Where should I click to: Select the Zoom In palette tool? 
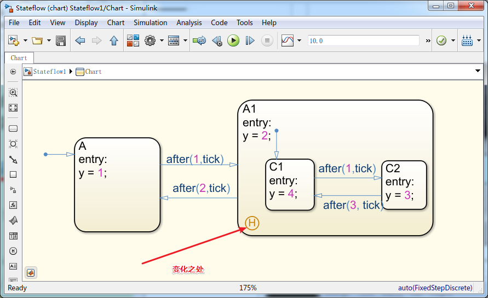point(13,92)
